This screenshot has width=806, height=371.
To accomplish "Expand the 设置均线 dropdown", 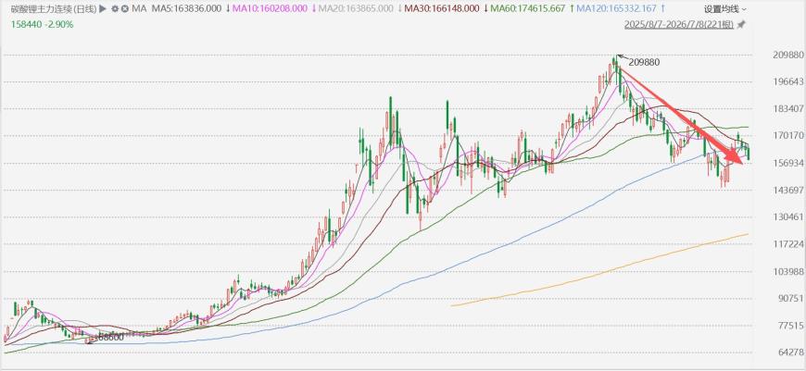I will point(725,8).
